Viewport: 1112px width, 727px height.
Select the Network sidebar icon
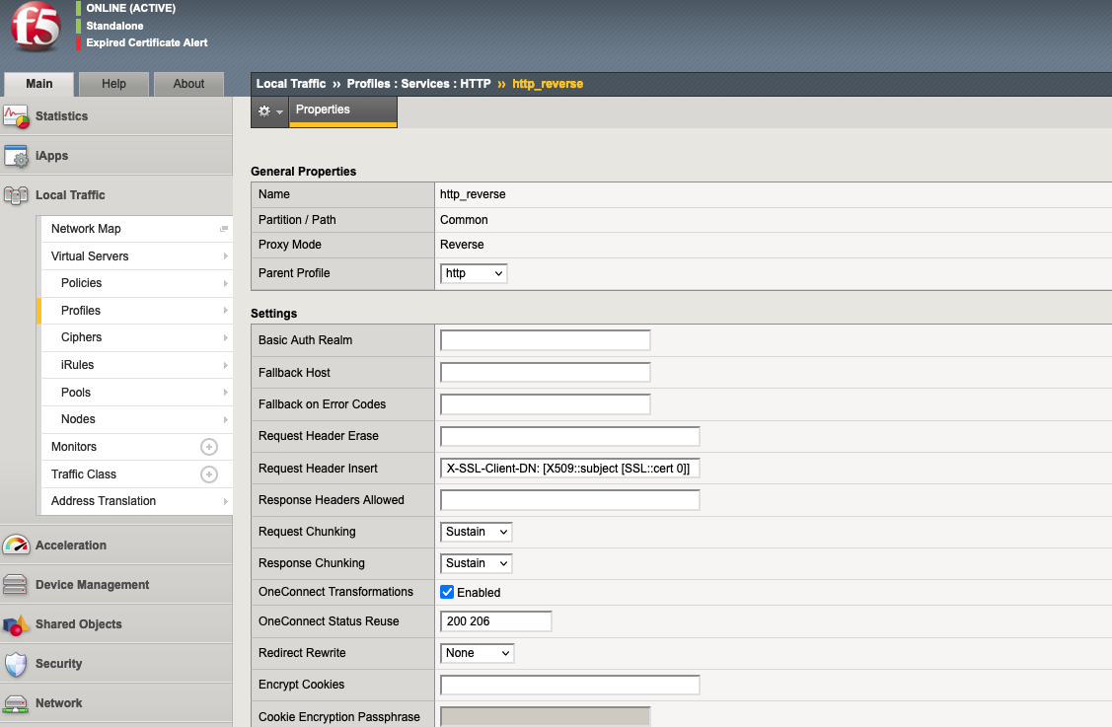(x=16, y=702)
